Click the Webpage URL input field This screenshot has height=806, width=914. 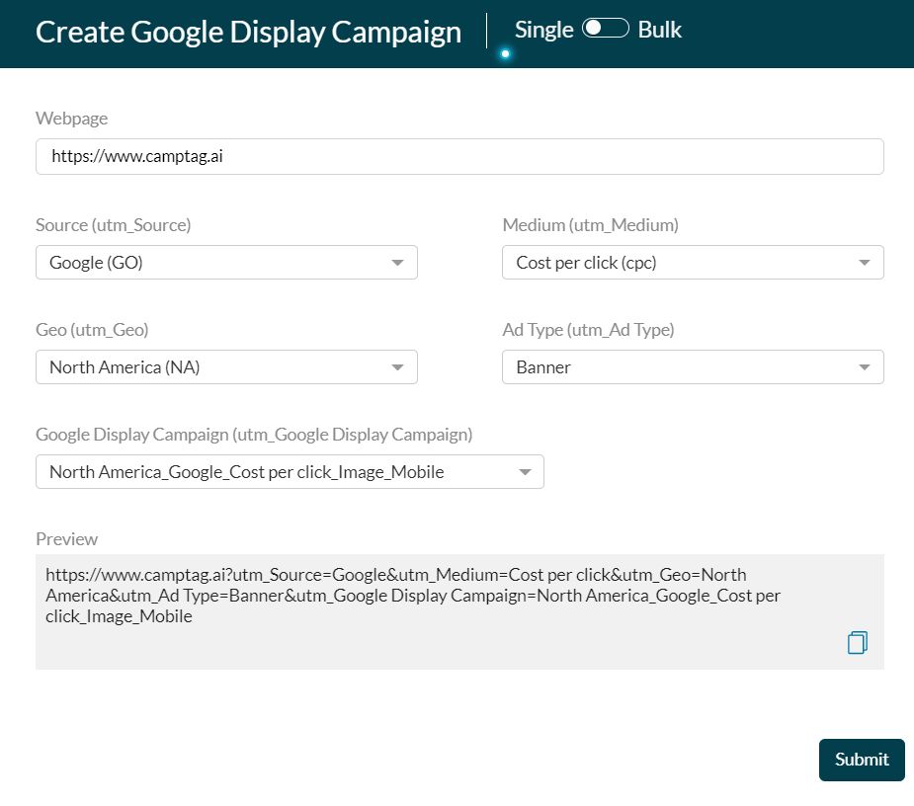coord(459,156)
